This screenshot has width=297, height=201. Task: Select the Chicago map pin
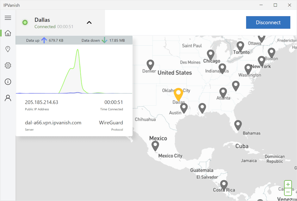coord(211,55)
